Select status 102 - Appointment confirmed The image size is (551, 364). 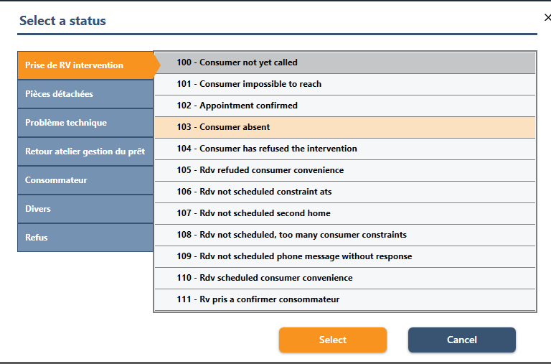point(344,106)
